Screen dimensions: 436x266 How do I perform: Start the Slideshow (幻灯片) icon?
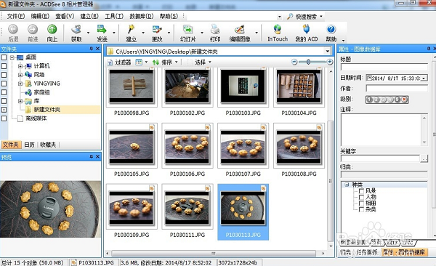[x=188, y=30]
